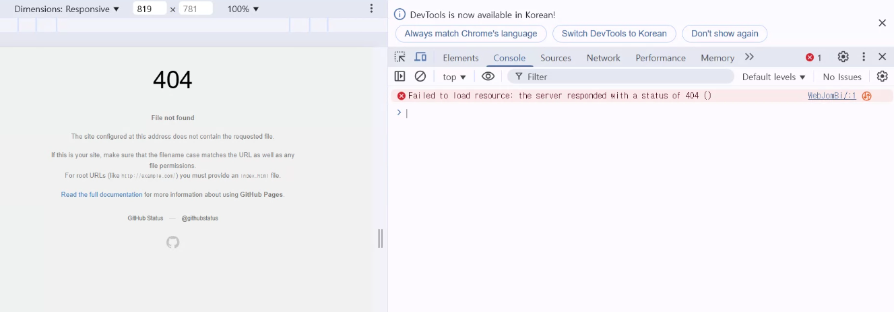Dismiss the Korean language info bar
The image size is (894, 312).
(882, 23)
